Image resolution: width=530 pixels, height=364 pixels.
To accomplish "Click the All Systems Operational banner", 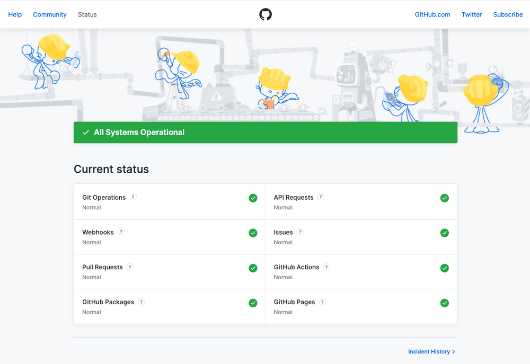I will (x=265, y=132).
